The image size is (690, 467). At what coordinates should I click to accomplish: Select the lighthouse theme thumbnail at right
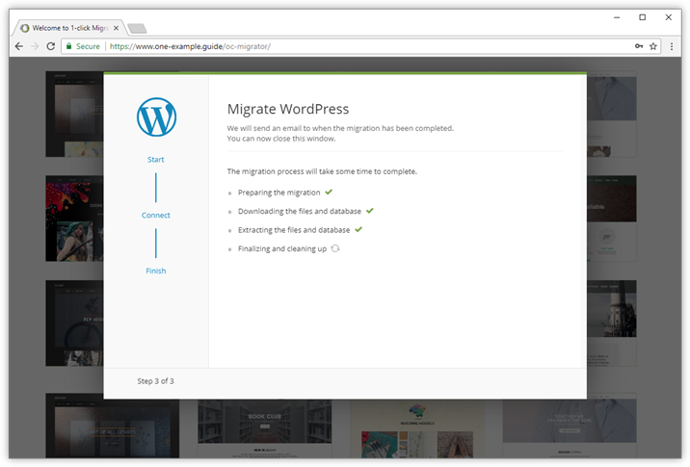click(612, 324)
